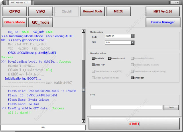Click 'Downloading boot1 to Mobile' log line
Viewport: 183px width, 132px height.
(36, 61)
